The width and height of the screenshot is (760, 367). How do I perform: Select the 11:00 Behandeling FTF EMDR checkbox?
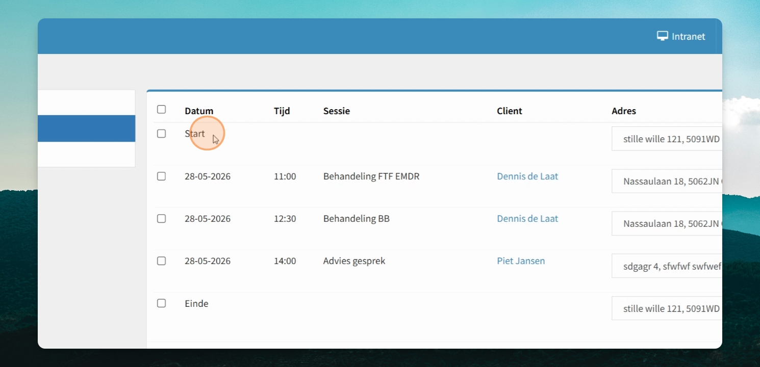point(161,176)
